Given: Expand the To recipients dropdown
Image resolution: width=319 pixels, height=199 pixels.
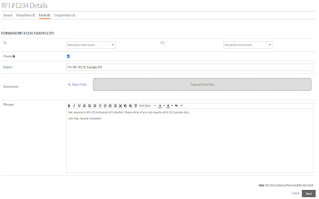Looking at the screenshot, I should coord(113,45).
